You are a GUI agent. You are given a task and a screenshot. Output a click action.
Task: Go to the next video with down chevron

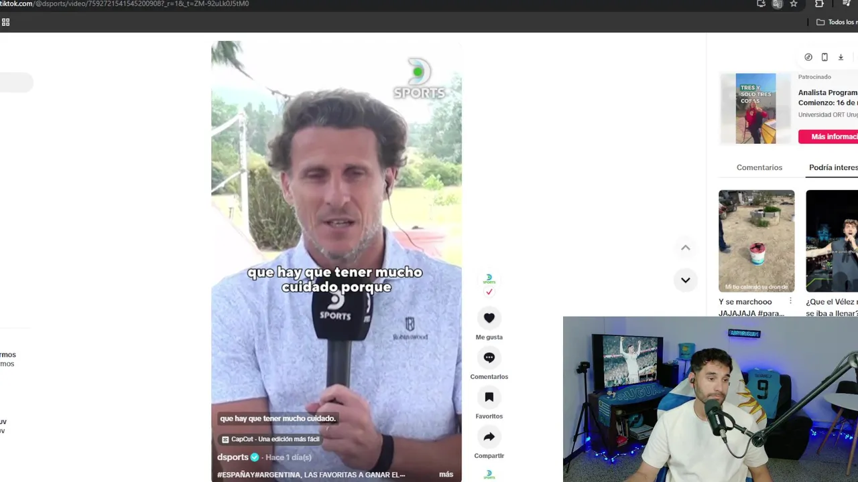(685, 280)
